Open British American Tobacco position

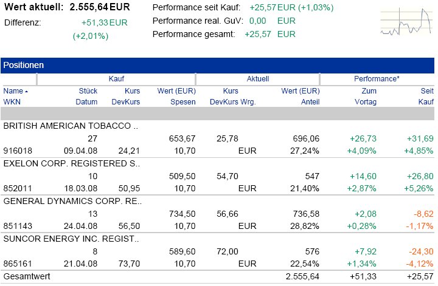click(71, 126)
